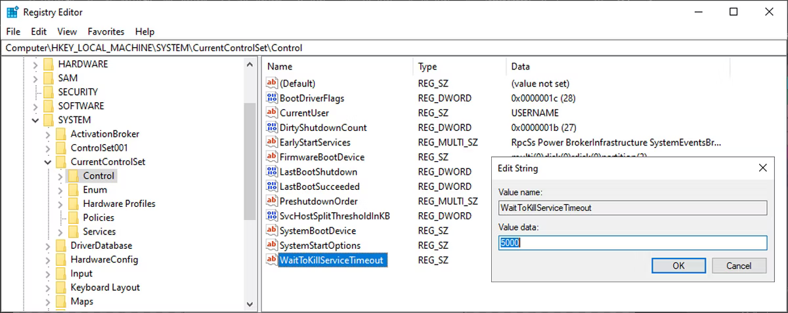The width and height of the screenshot is (788, 313).
Task: Click the SAM folder icon
Action: (48, 78)
